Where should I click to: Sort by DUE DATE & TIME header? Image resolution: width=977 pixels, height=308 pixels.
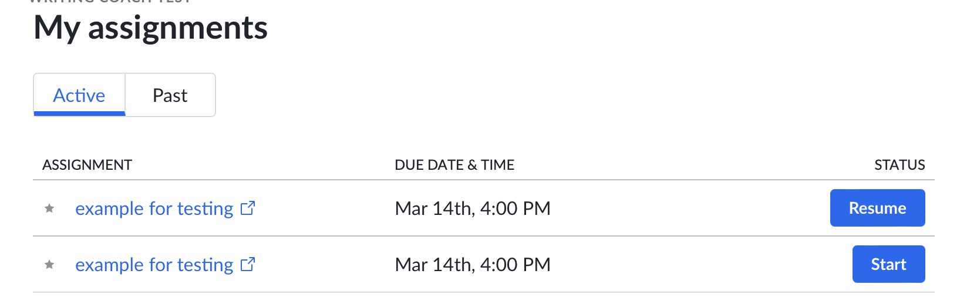[454, 165]
